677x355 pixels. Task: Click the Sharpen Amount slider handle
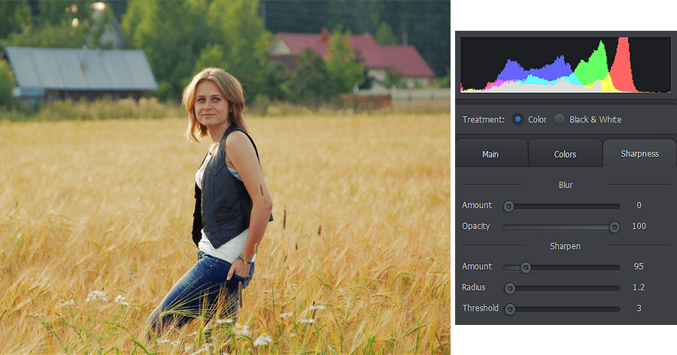pyautogui.click(x=526, y=267)
